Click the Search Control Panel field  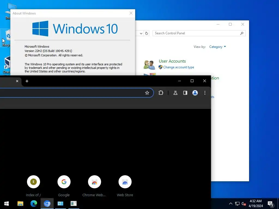[x=199, y=33]
